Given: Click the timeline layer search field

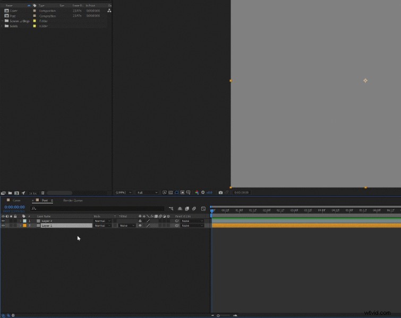Looking at the screenshot, I should [97, 208].
